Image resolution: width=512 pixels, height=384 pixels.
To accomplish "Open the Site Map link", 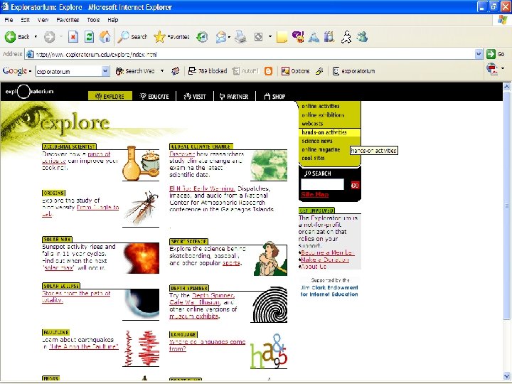I will pos(315,194).
